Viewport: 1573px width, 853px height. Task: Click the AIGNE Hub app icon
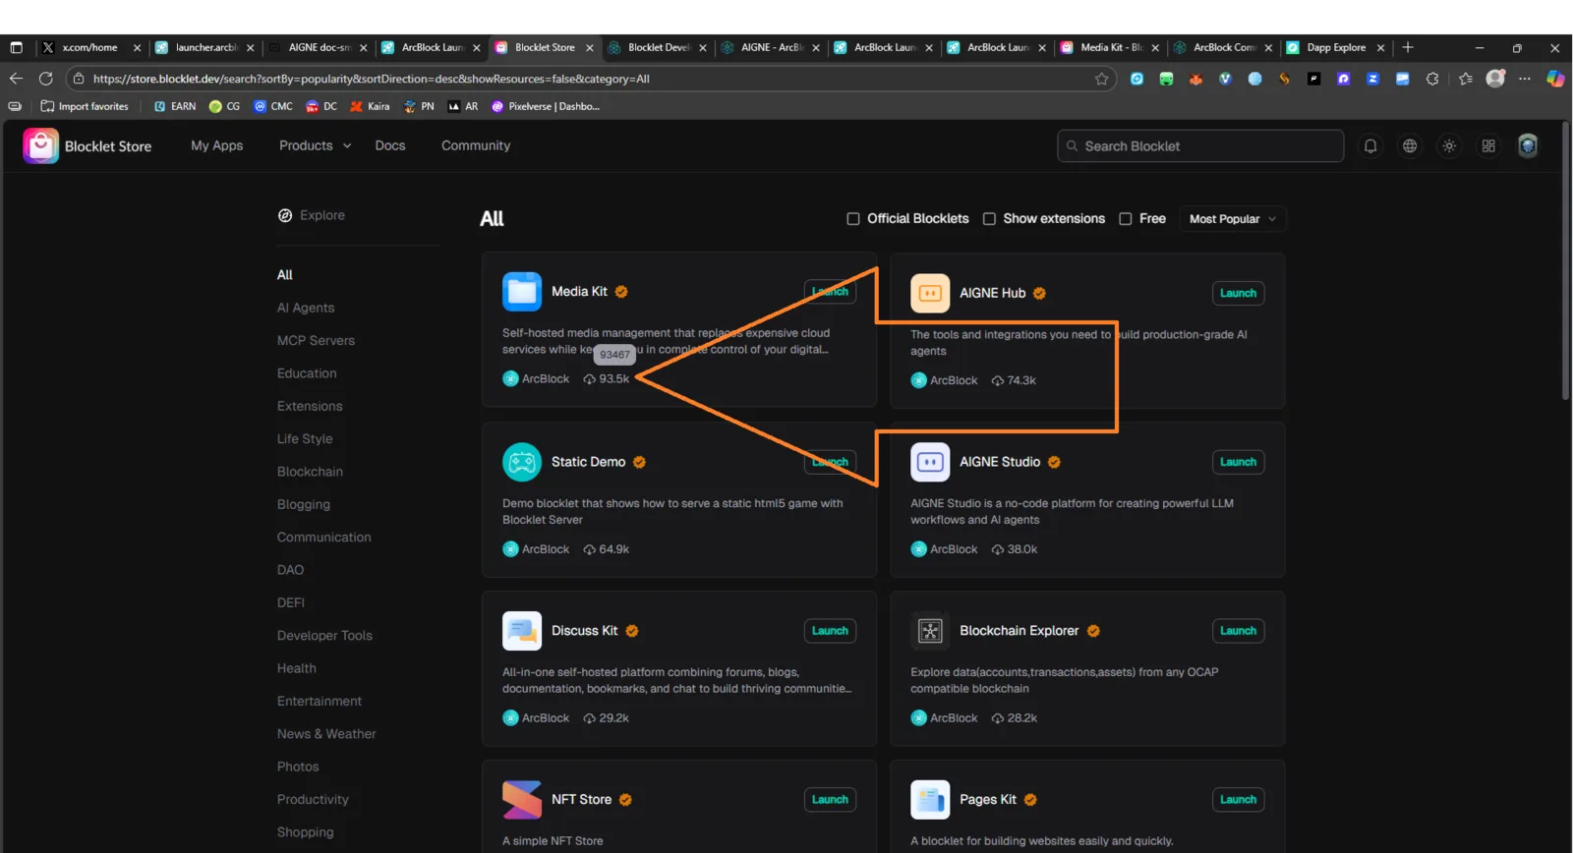pyautogui.click(x=930, y=293)
